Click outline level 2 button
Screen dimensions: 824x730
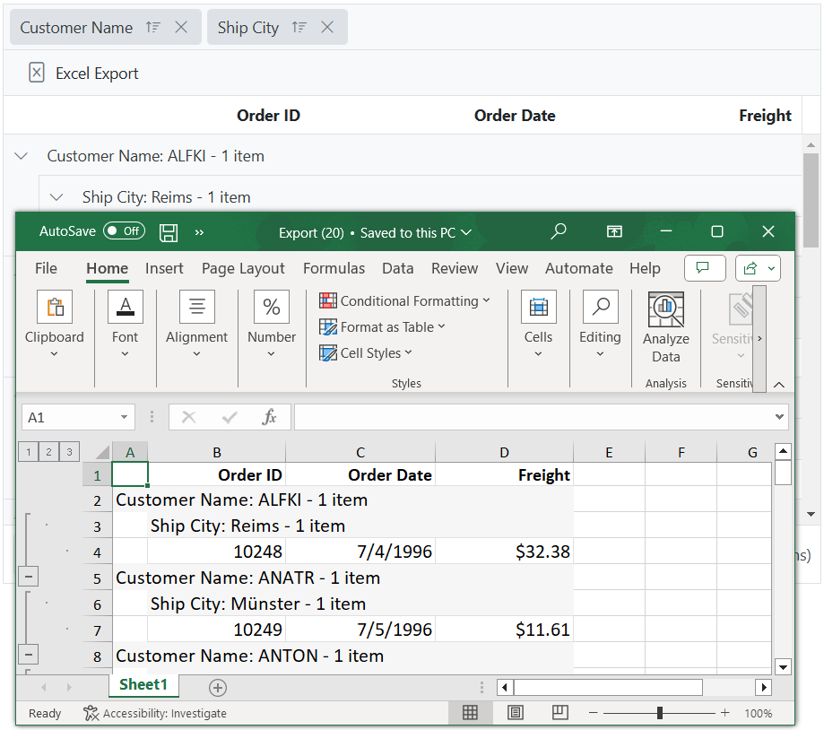pyautogui.click(x=48, y=451)
